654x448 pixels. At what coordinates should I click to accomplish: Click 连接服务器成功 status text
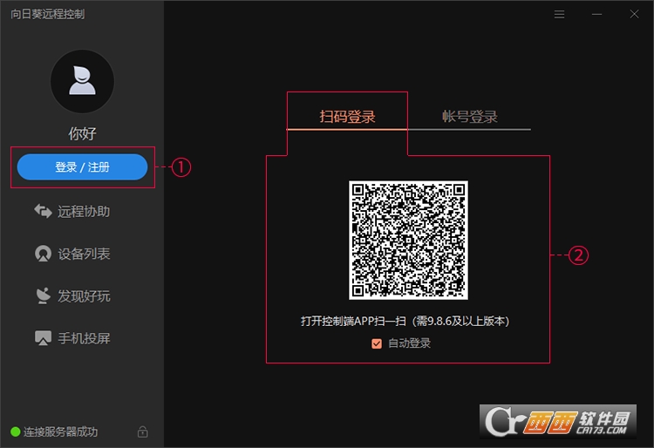pos(60,431)
